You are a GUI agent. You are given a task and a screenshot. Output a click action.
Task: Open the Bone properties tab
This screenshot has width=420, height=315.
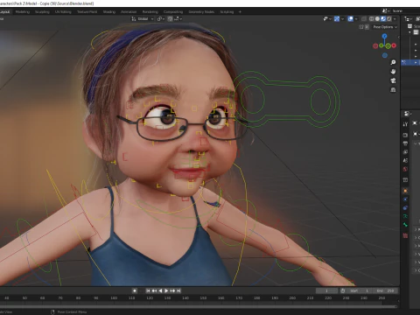coord(405,225)
